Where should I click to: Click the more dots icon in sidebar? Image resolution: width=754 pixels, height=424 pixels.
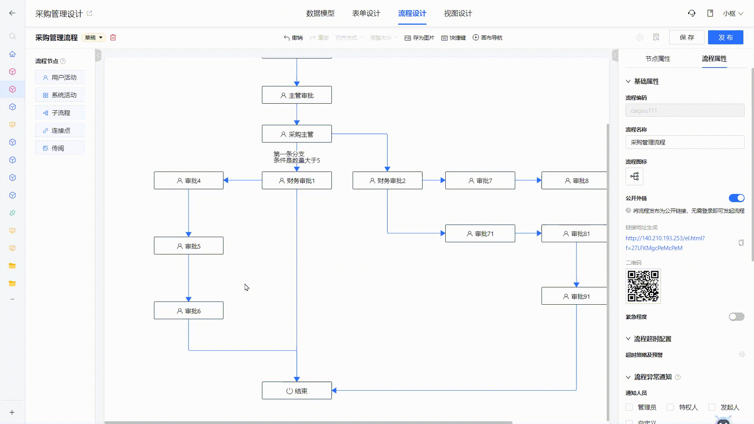click(x=12, y=299)
